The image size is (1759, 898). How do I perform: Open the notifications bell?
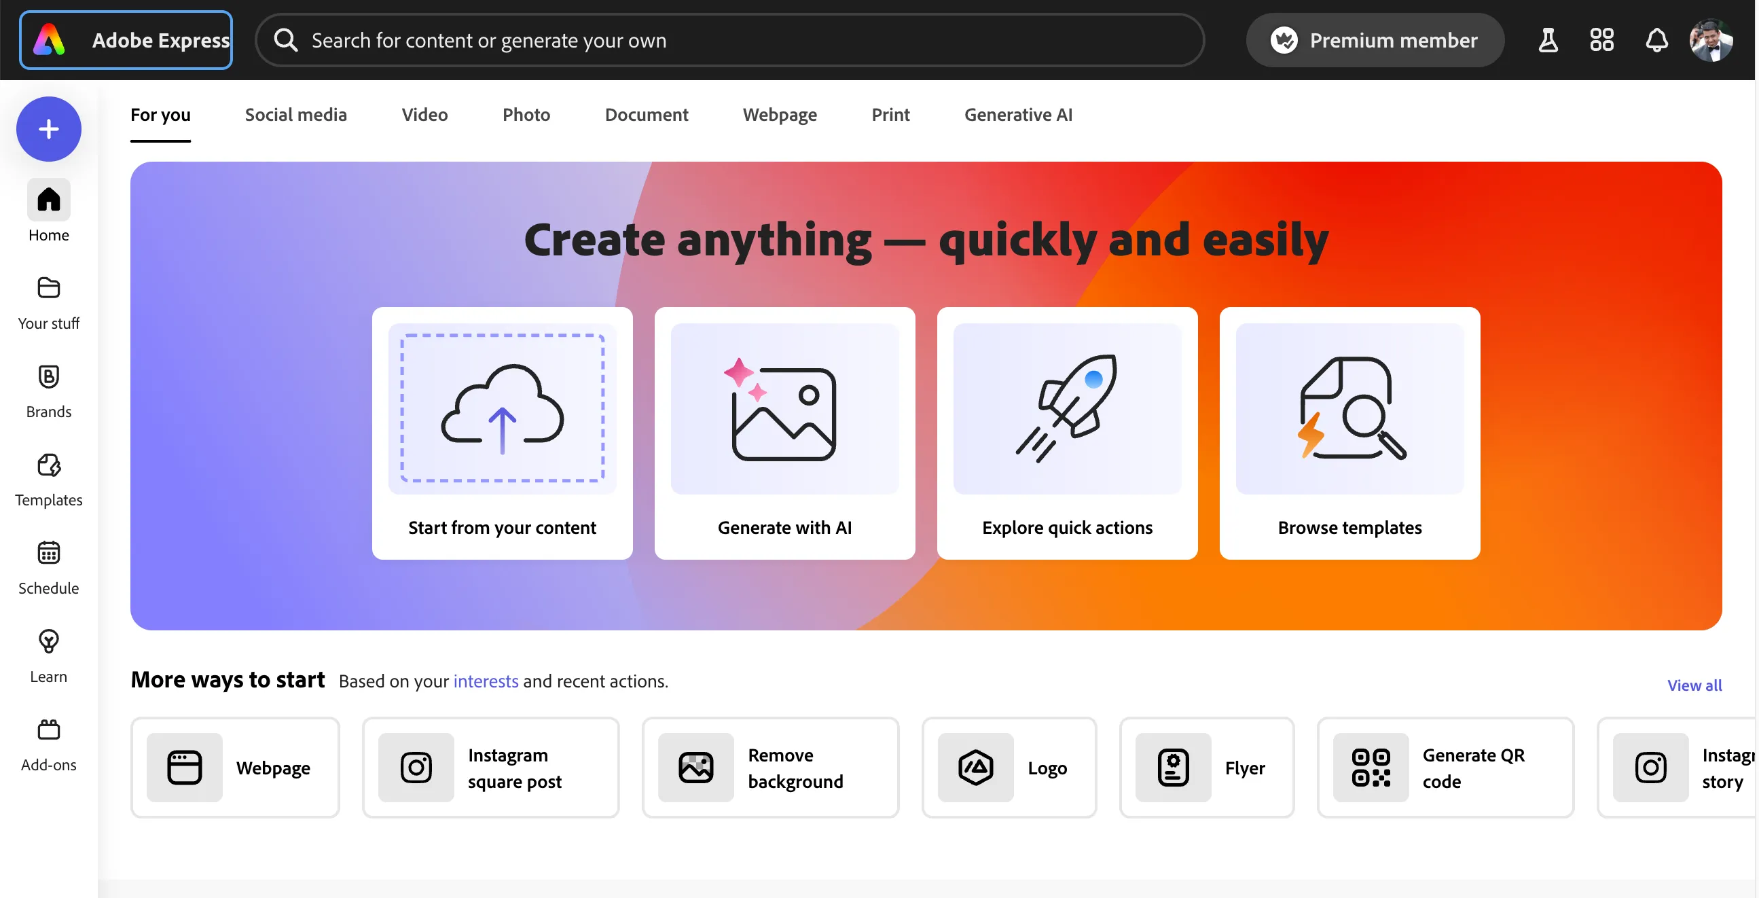(1656, 40)
